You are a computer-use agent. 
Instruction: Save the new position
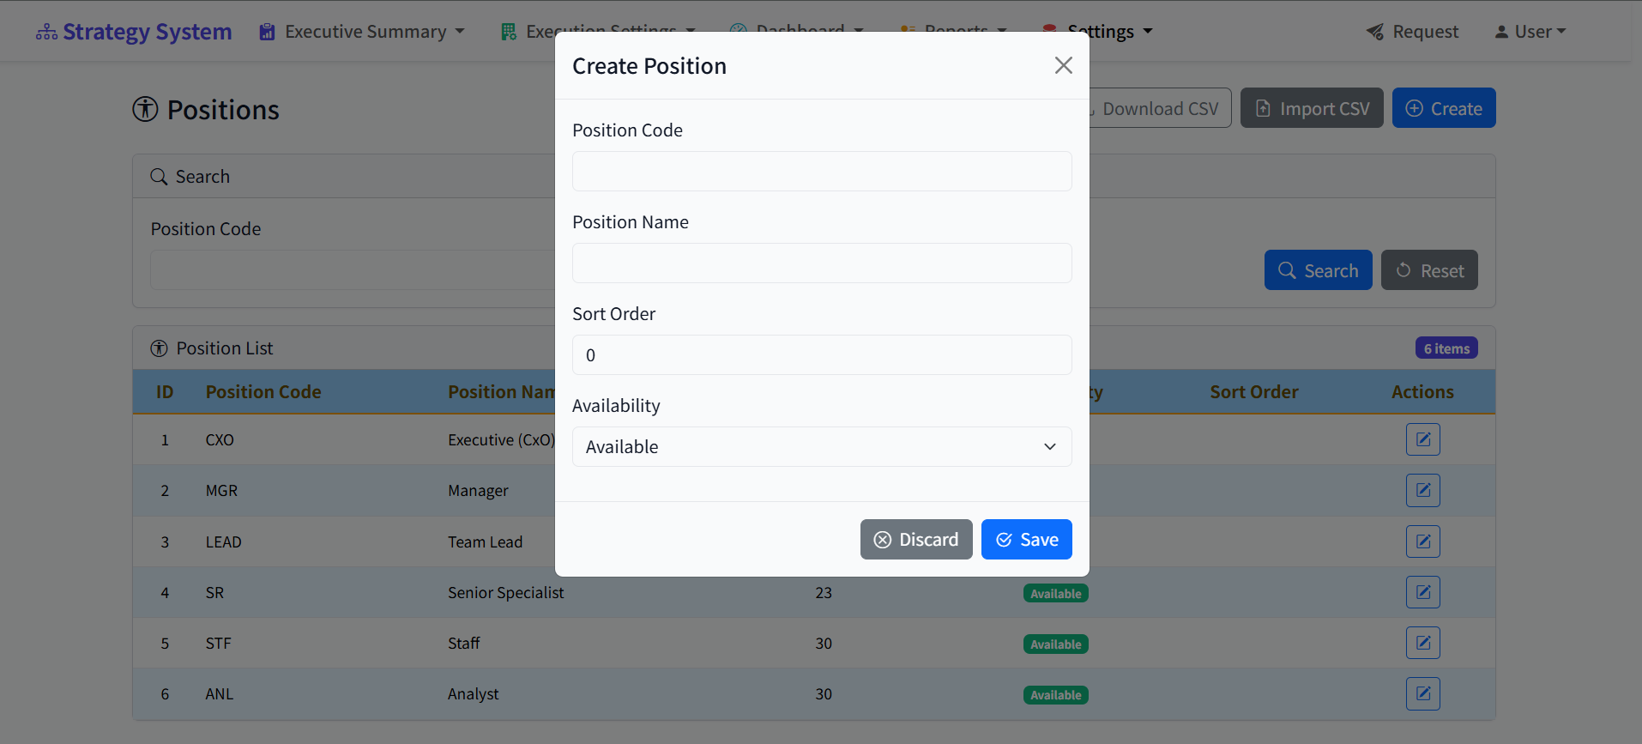click(1027, 539)
